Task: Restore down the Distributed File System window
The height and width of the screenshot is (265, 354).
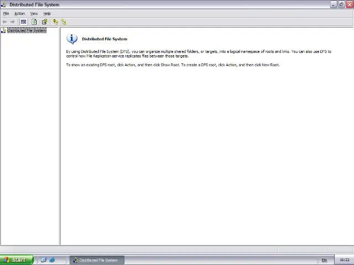Action: pyautogui.click(x=341, y=4)
